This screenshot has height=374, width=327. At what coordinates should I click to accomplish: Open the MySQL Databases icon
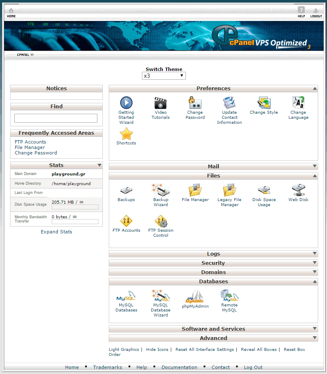pyautogui.click(x=126, y=296)
